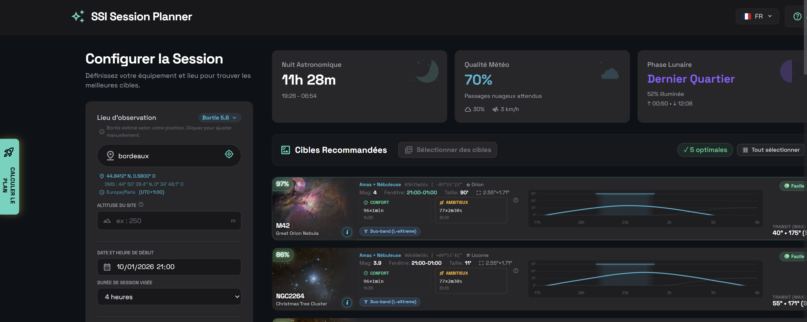Click the altitude input field ex : 250
This screenshot has width=807, height=322.
pyautogui.click(x=169, y=221)
